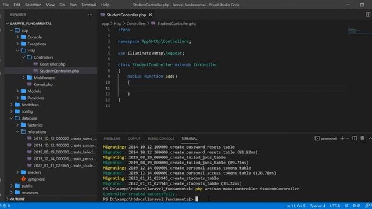
Task: Click 'app' in the breadcrumb path
Action: 105,23
